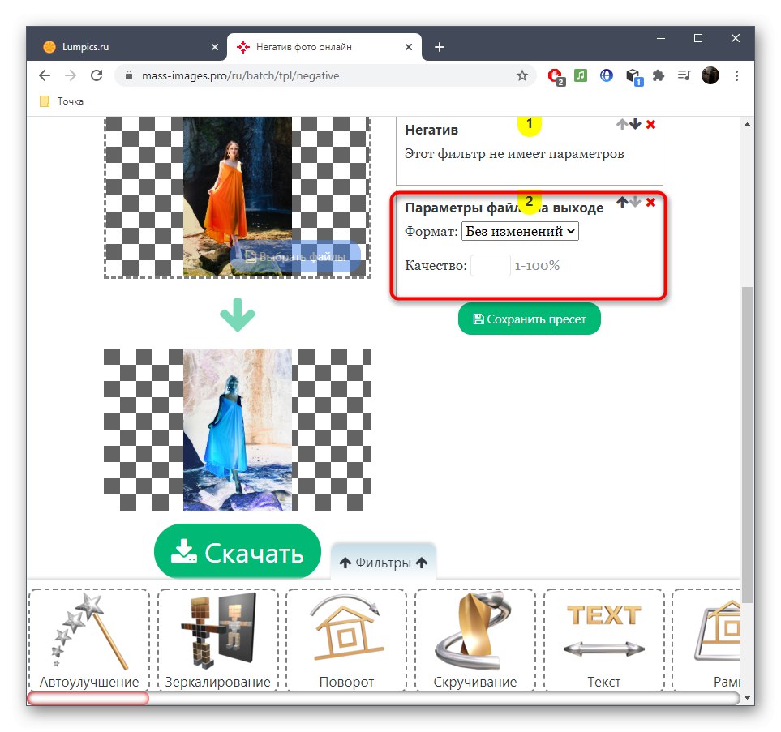Open the media control playlist icon
The height and width of the screenshot is (732, 781).
pos(684,75)
